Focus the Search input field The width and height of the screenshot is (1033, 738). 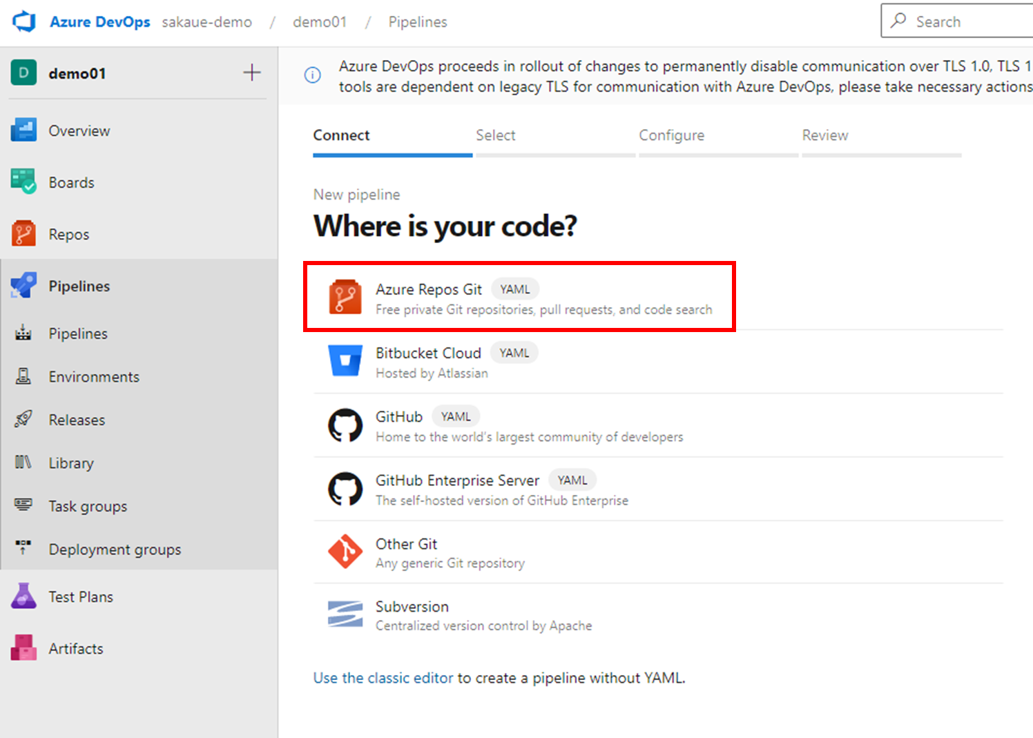pos(957,21)
